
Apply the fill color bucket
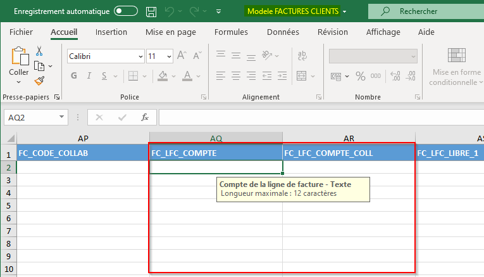pyautogui.click(x=163, y=75)
